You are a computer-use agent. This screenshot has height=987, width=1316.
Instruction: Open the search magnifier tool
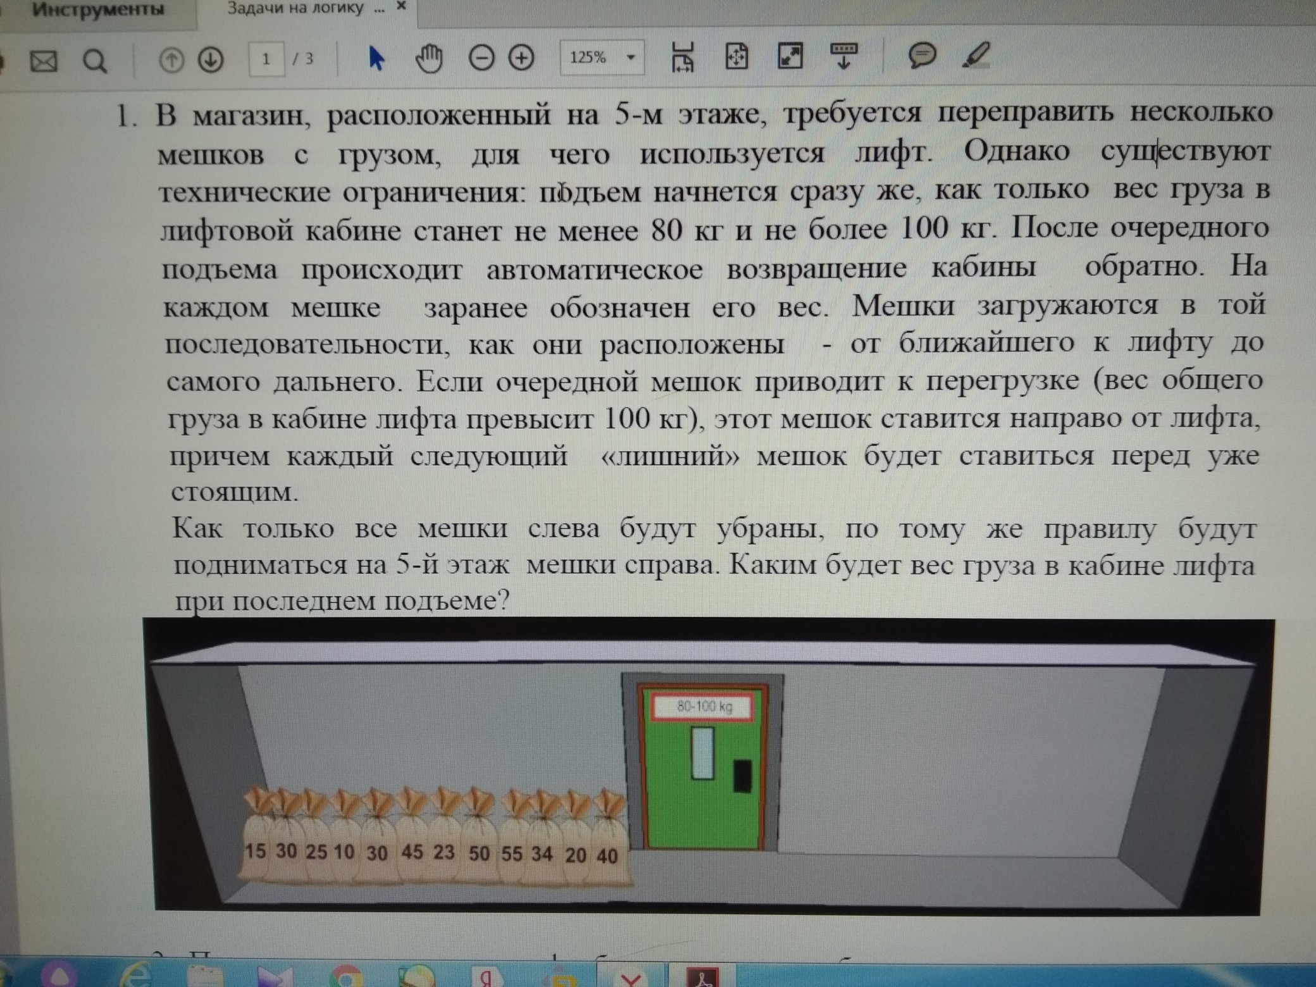pos(95,61)
